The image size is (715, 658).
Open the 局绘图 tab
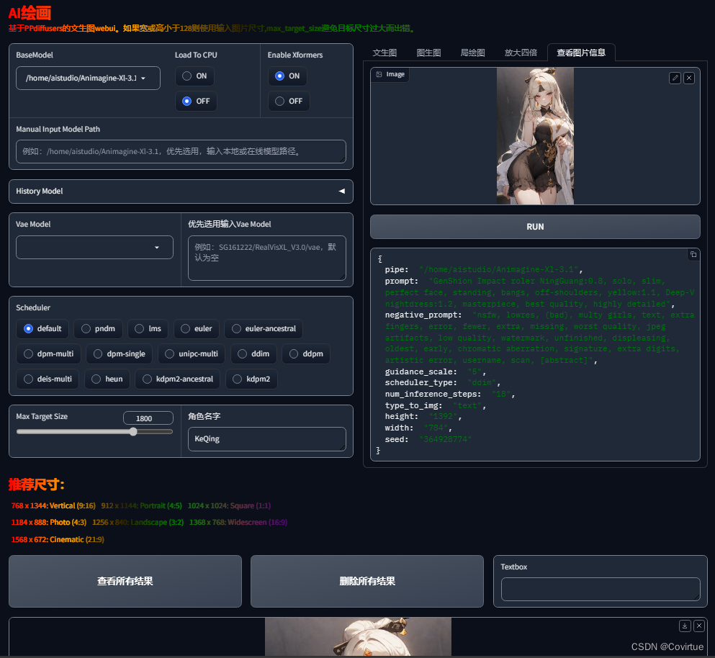[472, 53]
